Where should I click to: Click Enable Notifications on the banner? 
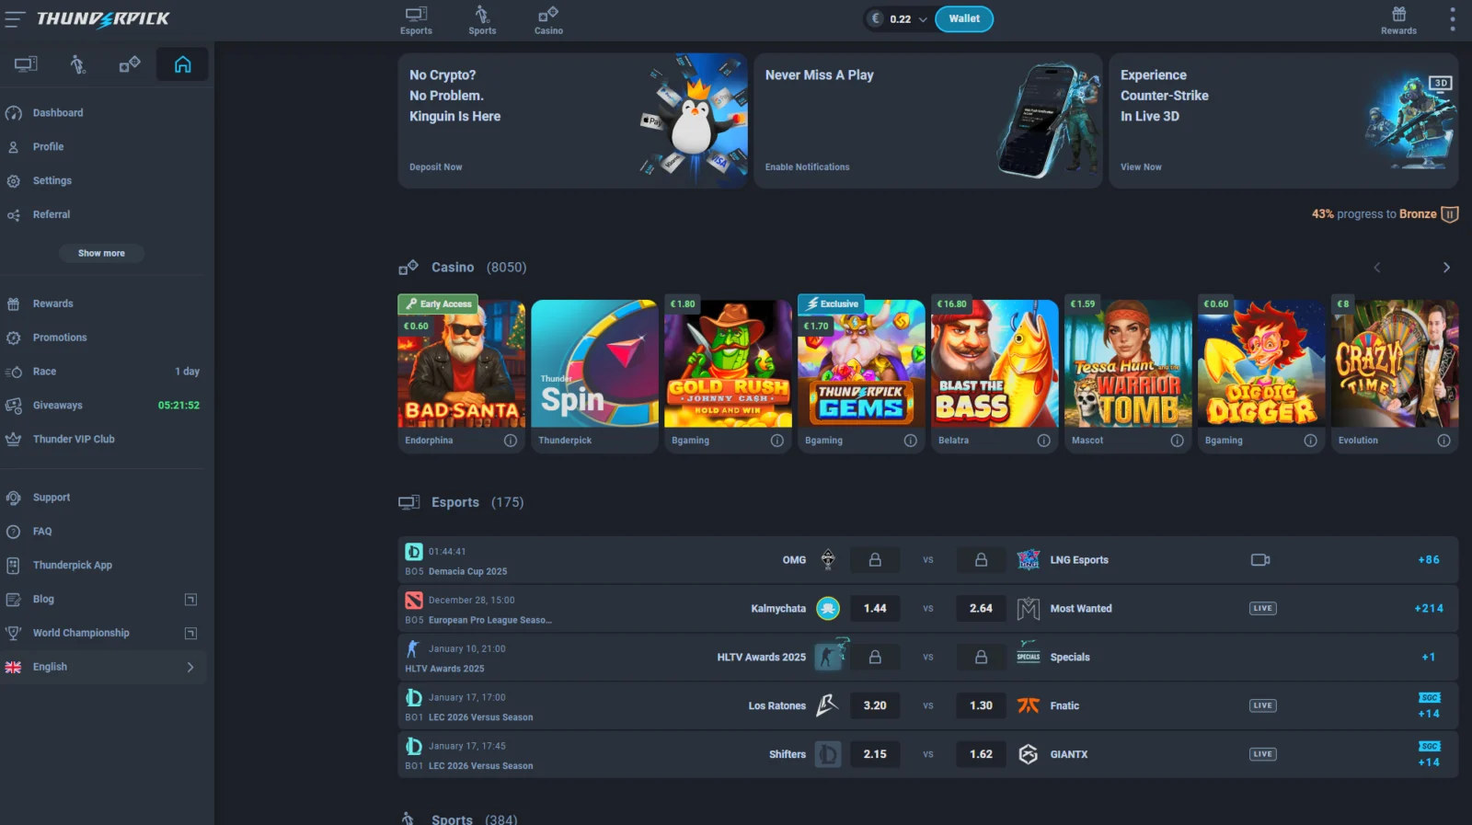807,167
